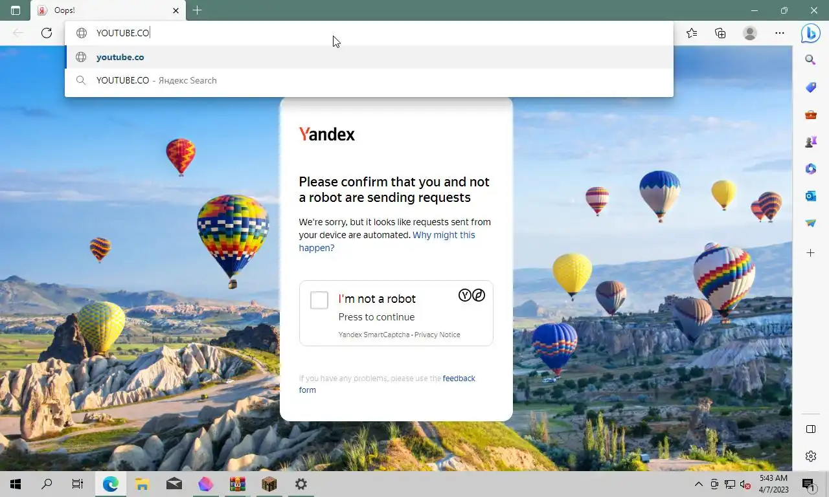Open network status tray icon
829x497 pixels.
[x=730, y=484]
